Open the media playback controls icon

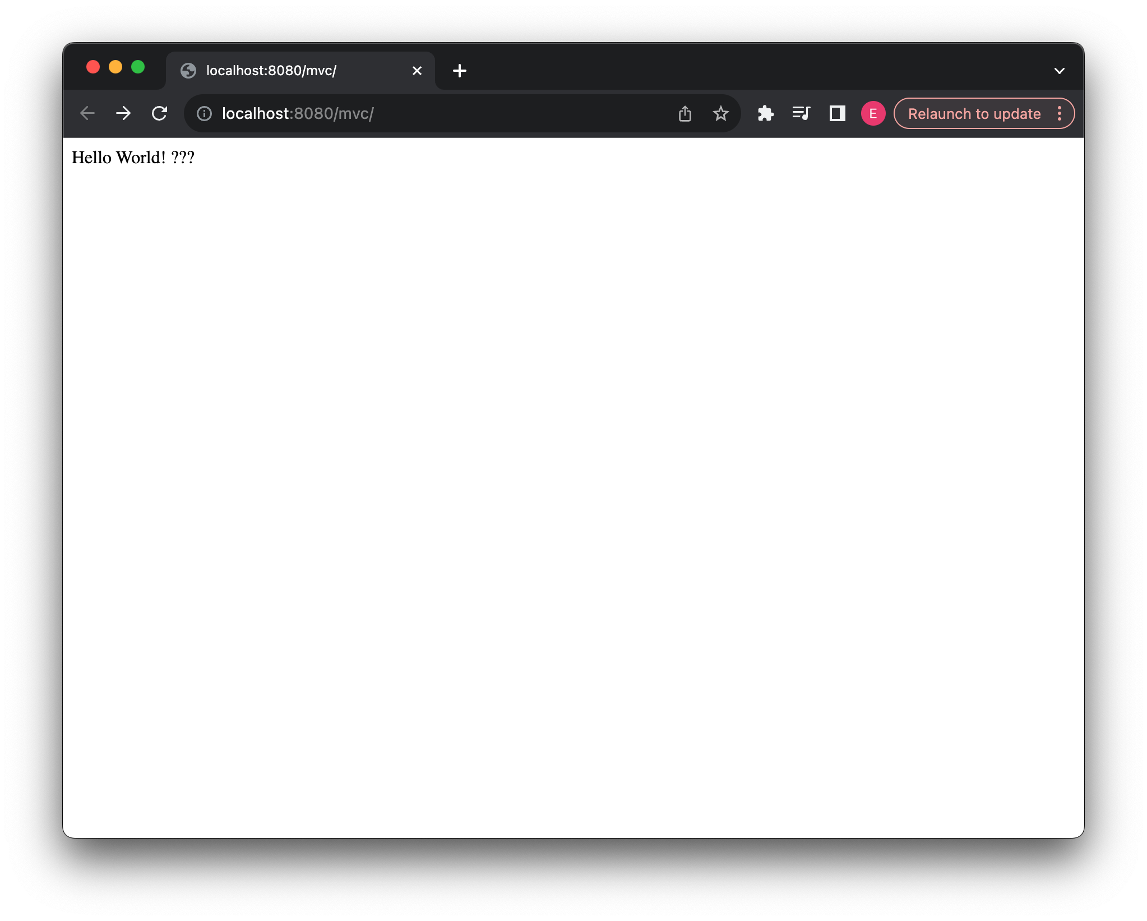801,113
